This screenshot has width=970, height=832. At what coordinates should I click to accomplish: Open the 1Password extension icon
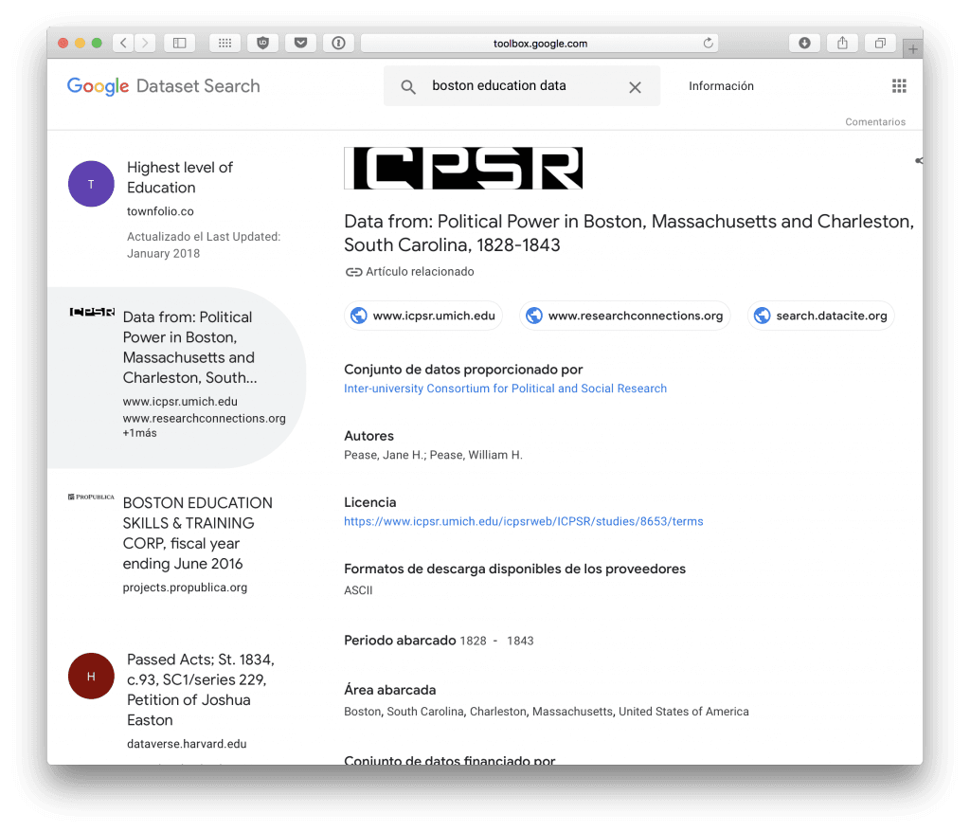(338, 43)
